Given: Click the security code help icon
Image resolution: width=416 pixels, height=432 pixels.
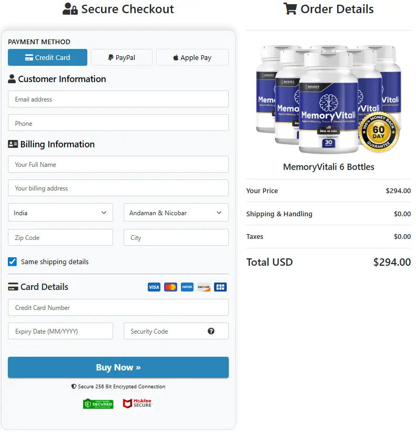Looking at the screenshot, I should pos(211,331).
